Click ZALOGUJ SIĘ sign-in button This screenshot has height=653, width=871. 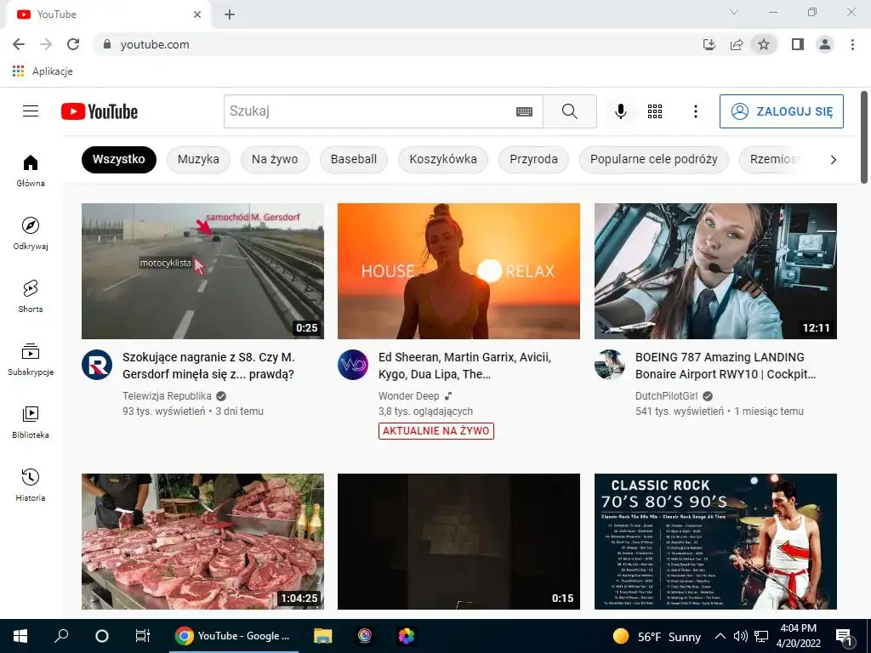coord(782,111)
